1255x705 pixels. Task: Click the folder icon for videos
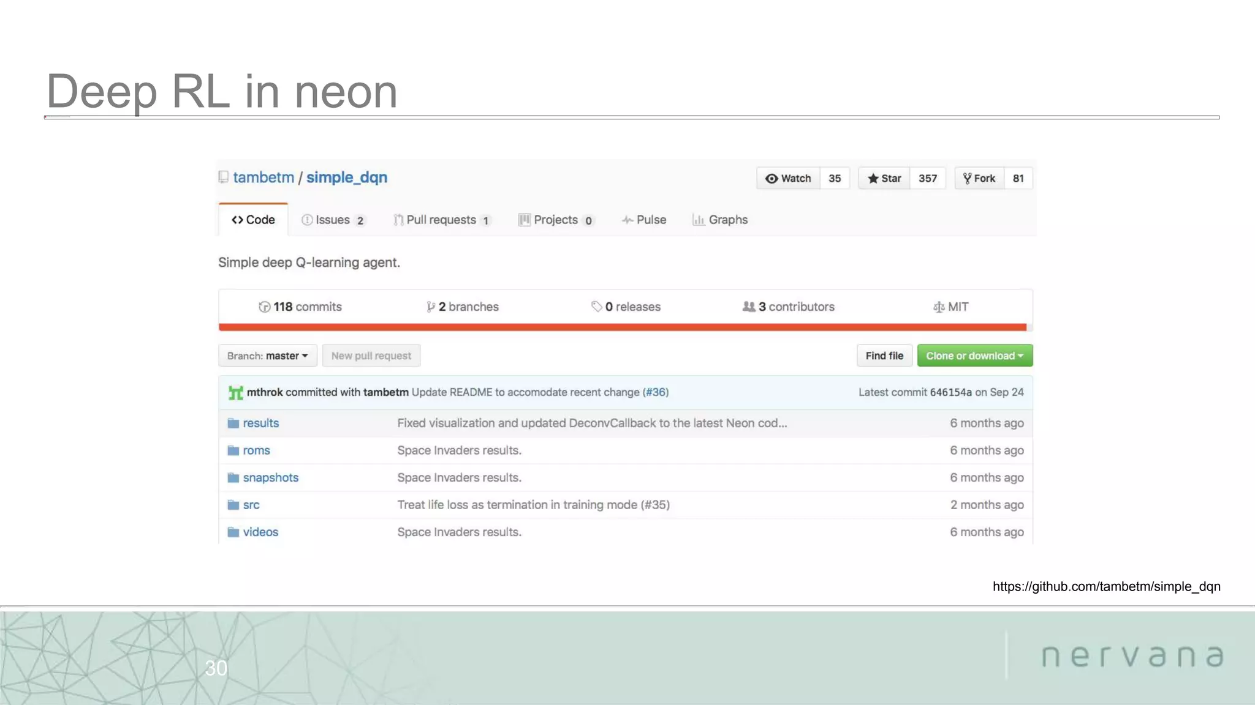click(233, 532)
